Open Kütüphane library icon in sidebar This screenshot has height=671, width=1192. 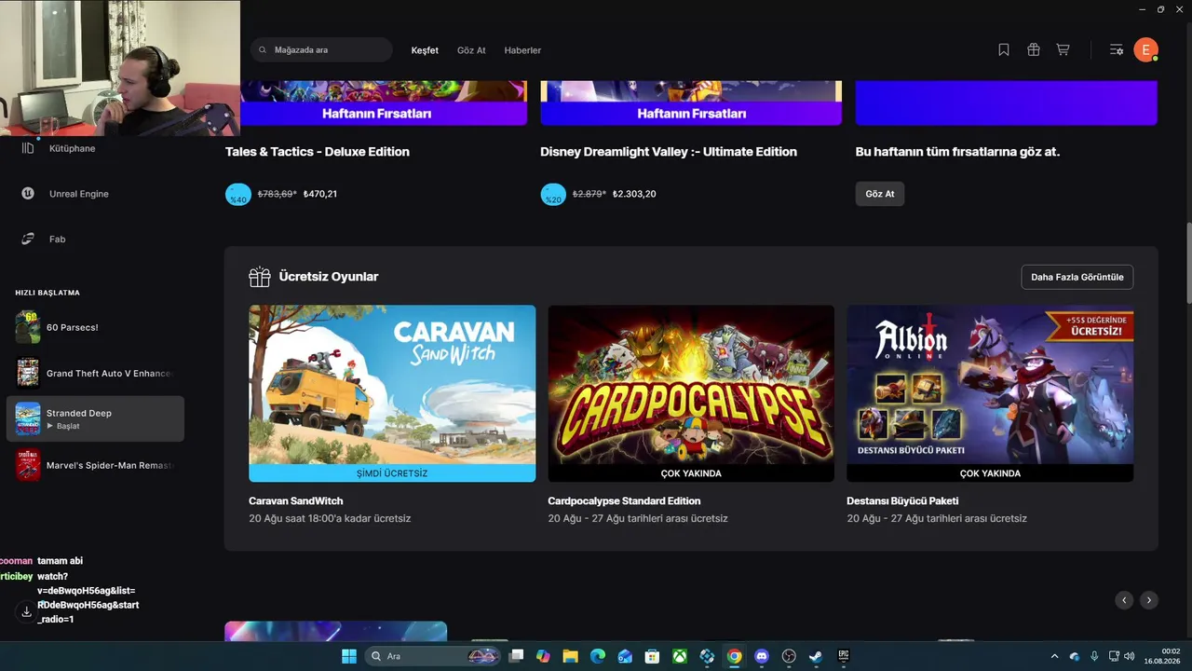[28, 148]
